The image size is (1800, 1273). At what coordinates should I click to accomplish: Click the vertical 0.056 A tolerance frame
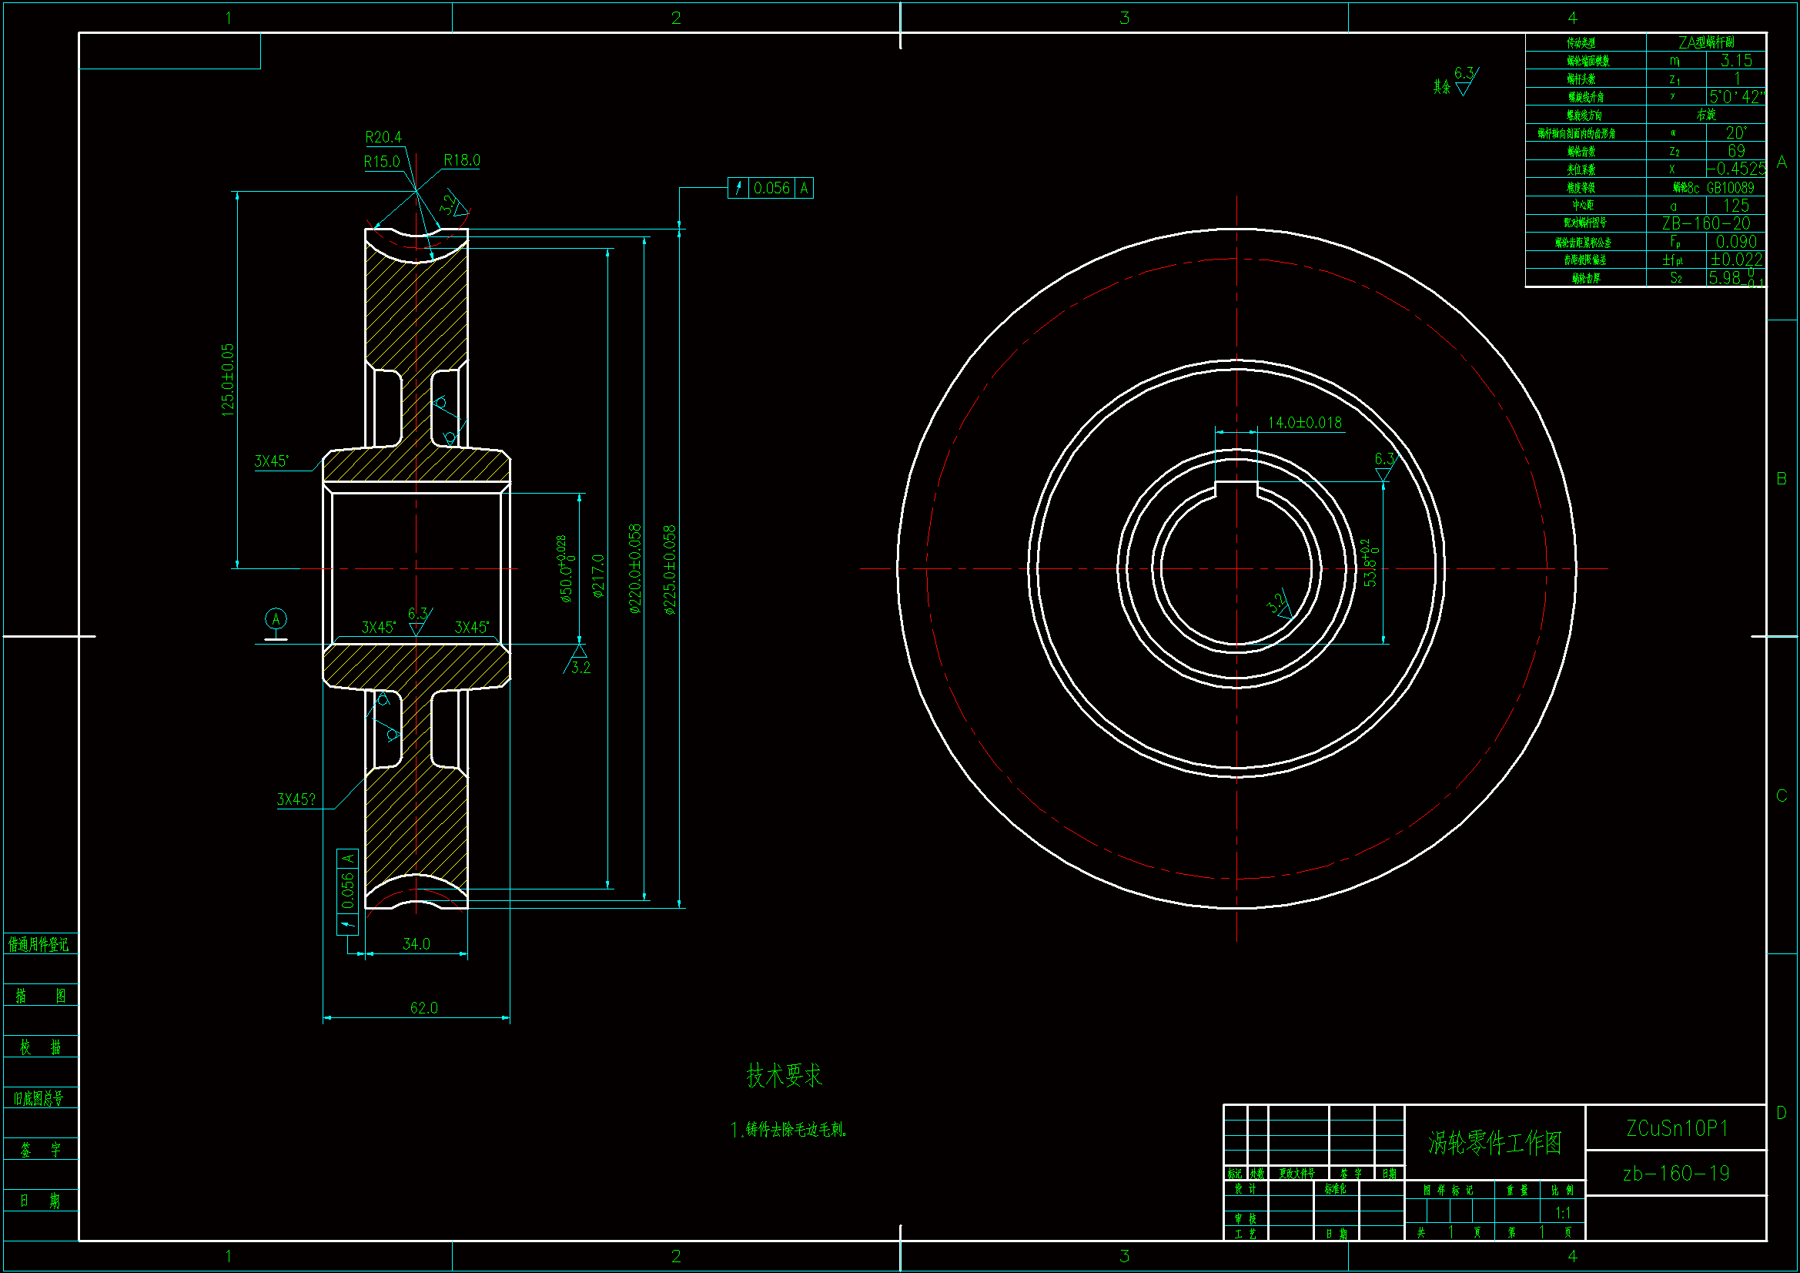click(347, 892)
